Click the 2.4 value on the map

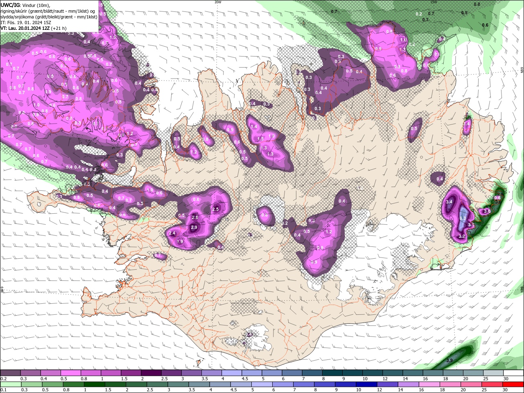tap(172, 233)
